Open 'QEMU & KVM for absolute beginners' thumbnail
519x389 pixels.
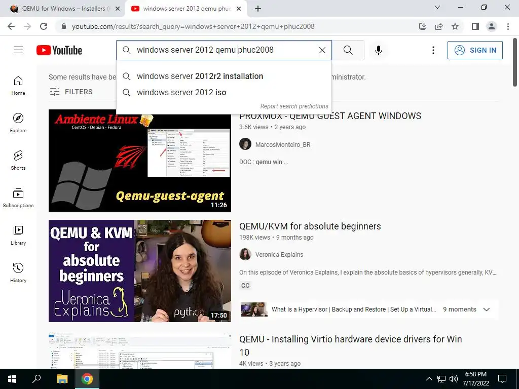pyautogui.click(x=140, y=271)
